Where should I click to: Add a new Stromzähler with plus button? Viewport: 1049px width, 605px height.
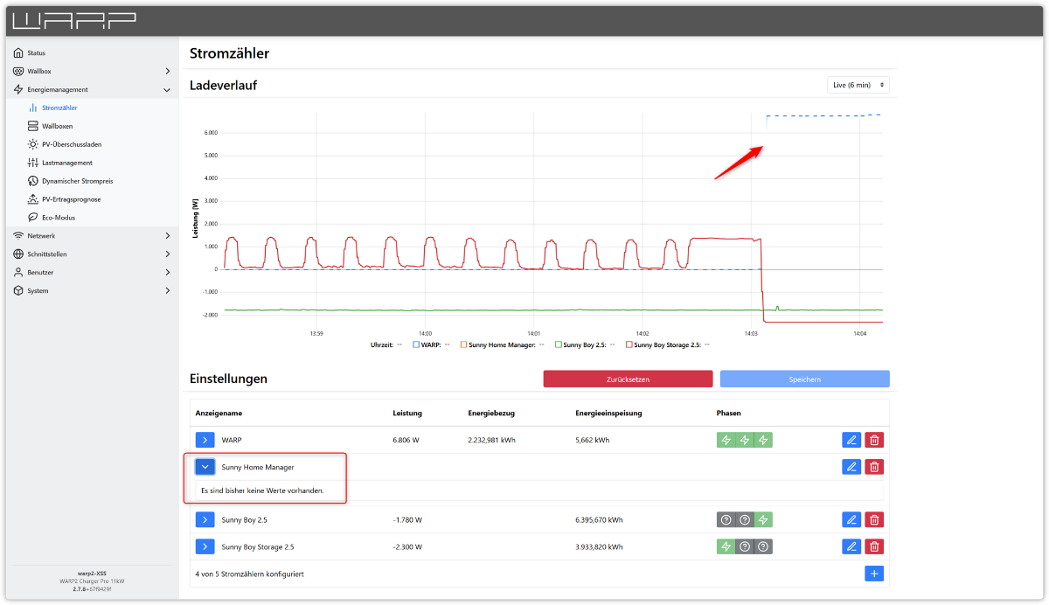pyautogui.click(x=874, y=574)
